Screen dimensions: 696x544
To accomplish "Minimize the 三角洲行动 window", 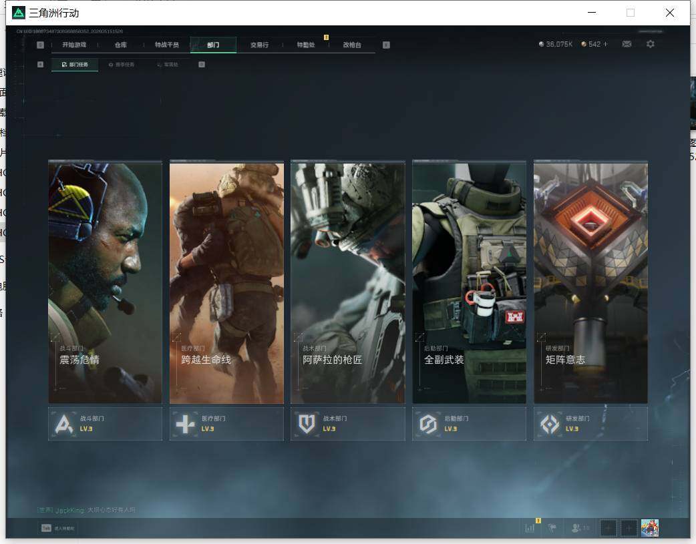I will tap(592, 13).
